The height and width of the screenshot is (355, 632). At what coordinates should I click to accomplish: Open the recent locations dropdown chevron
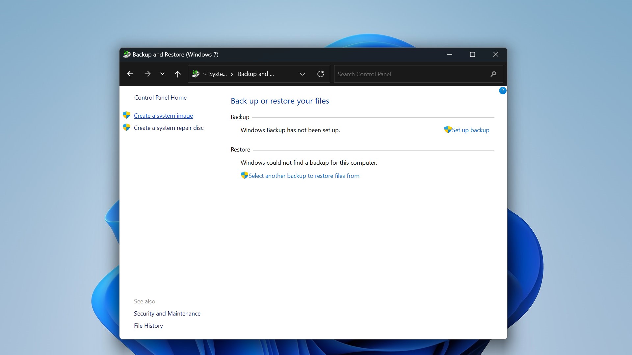[162, 74]
